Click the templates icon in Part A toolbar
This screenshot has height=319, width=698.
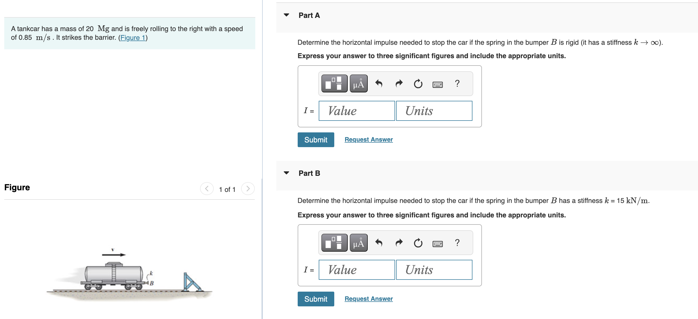coord(334,83)
